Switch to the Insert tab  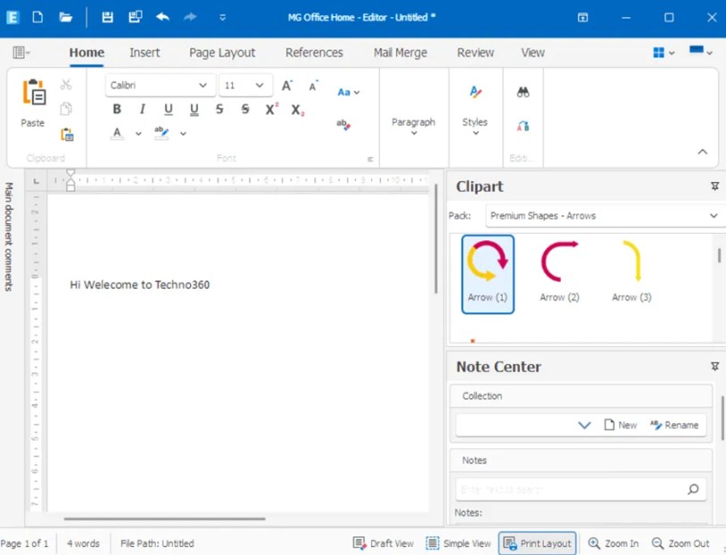click(144, 53)
